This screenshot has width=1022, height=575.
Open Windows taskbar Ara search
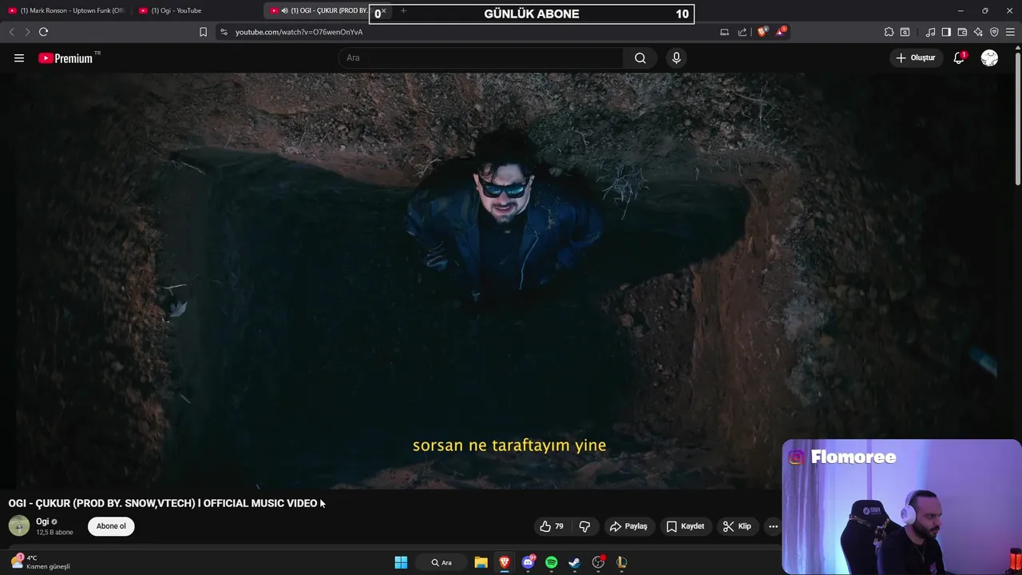tap(442, 562)
